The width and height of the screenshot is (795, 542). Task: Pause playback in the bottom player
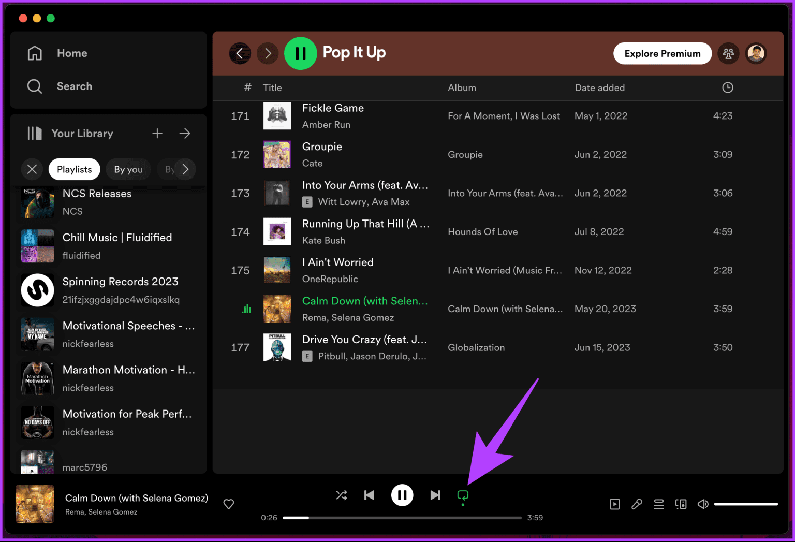(402, 495)
